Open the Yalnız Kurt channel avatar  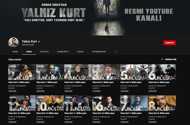coord(13,42)
